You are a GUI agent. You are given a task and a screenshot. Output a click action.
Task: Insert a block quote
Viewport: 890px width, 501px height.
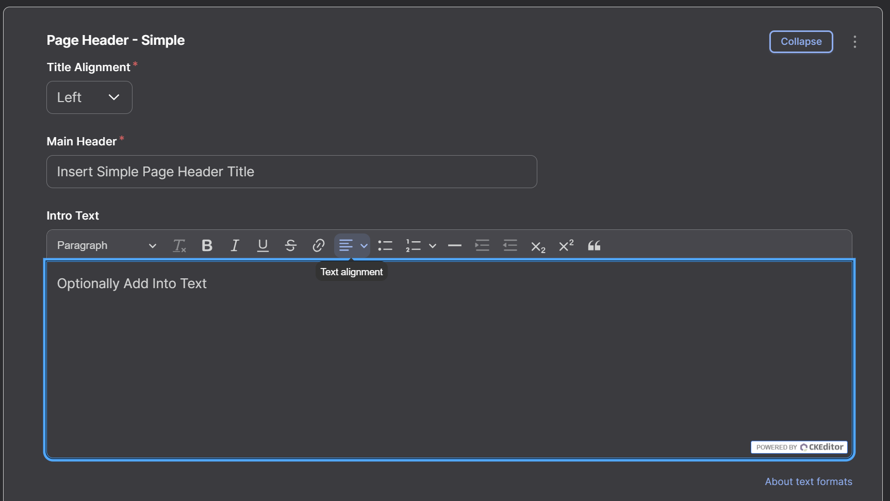(x=594, y=246)
